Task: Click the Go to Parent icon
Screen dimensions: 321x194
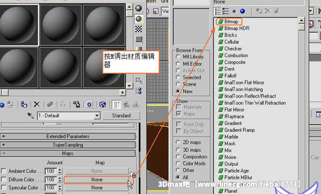Action: (x=126, y=105)
